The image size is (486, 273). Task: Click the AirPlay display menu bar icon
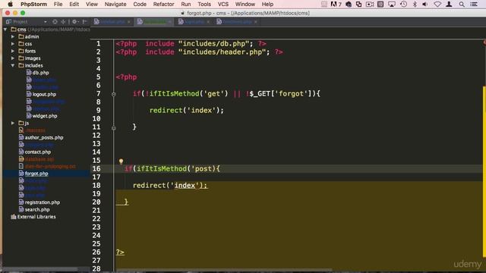click(x=392, y=5)
